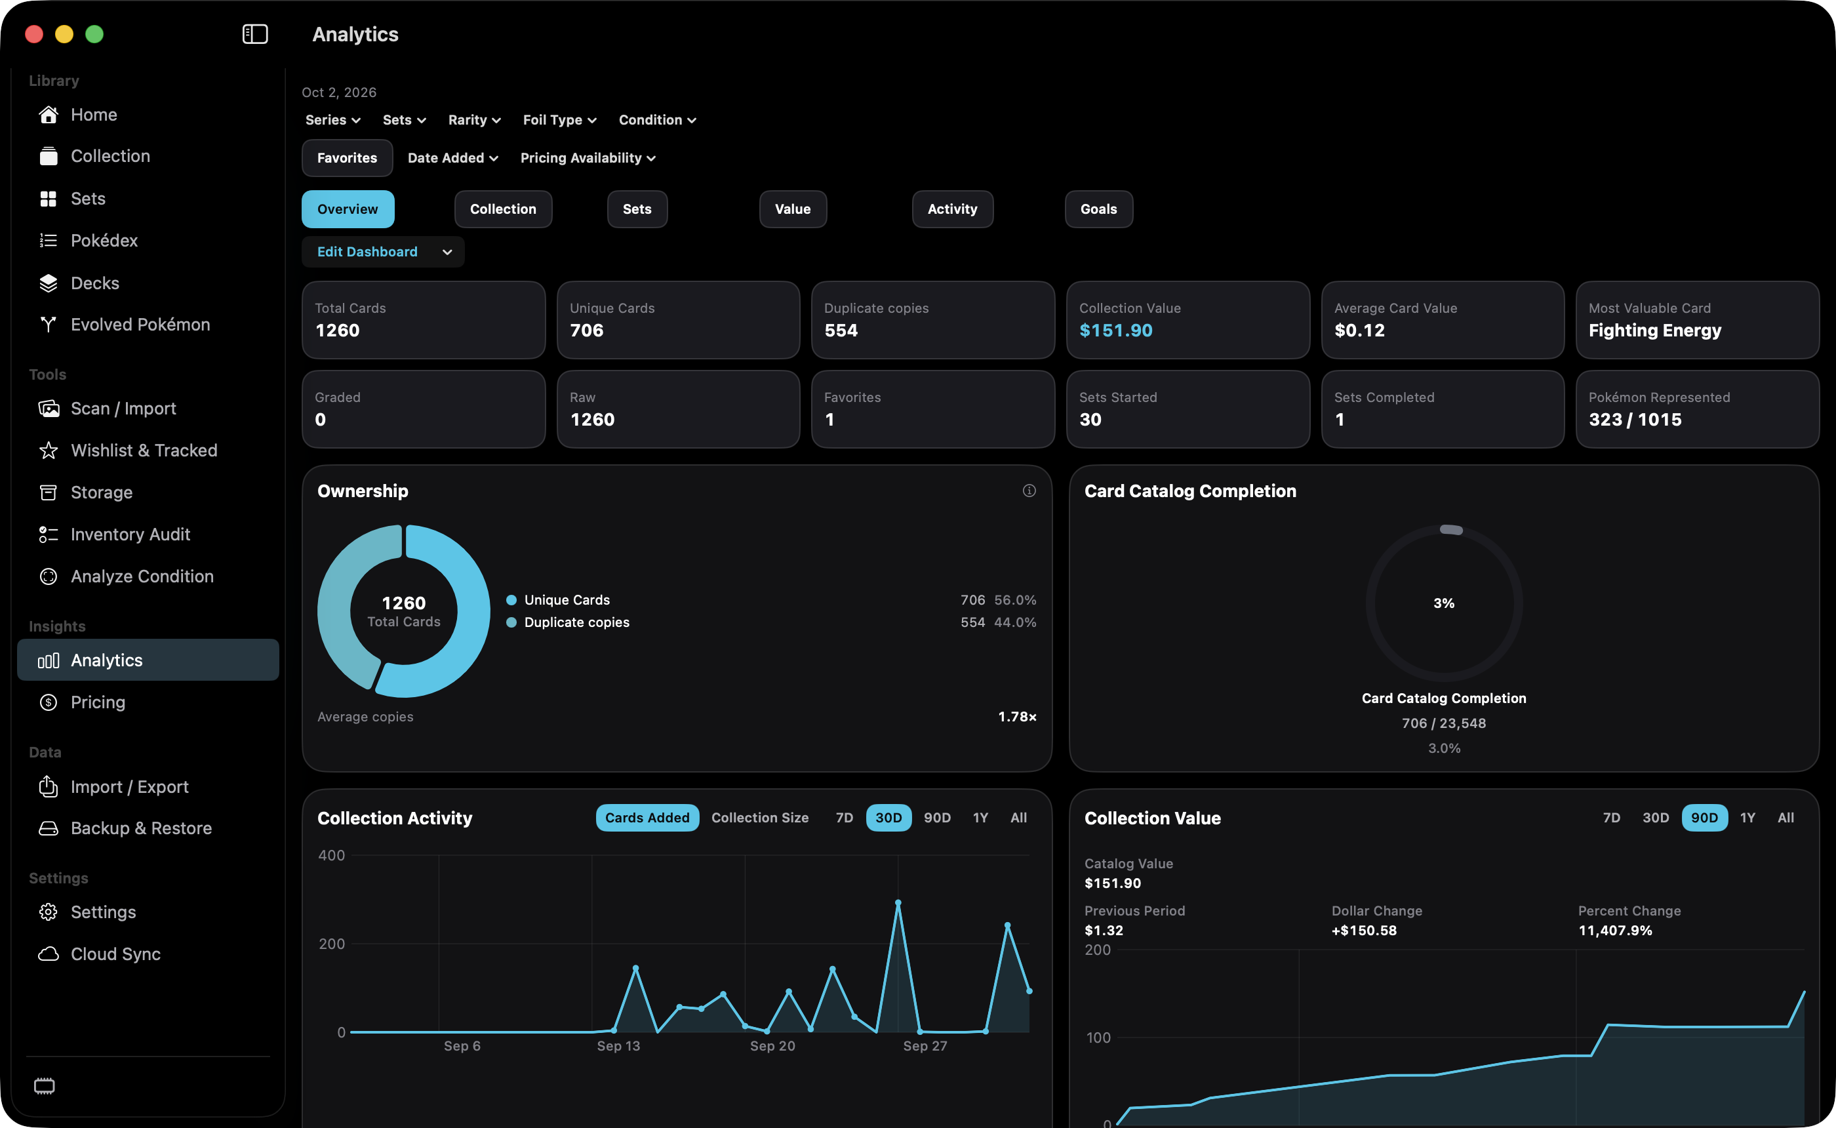Open the Foil Type dropdown
1836x1128 pixels.
559,120
